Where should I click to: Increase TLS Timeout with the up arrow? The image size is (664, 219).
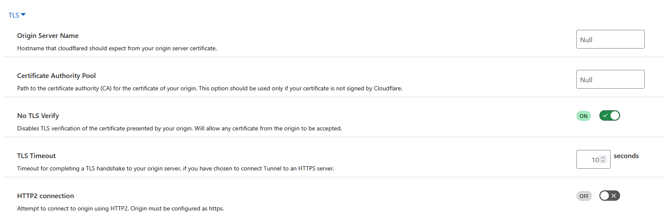(603, 158)
